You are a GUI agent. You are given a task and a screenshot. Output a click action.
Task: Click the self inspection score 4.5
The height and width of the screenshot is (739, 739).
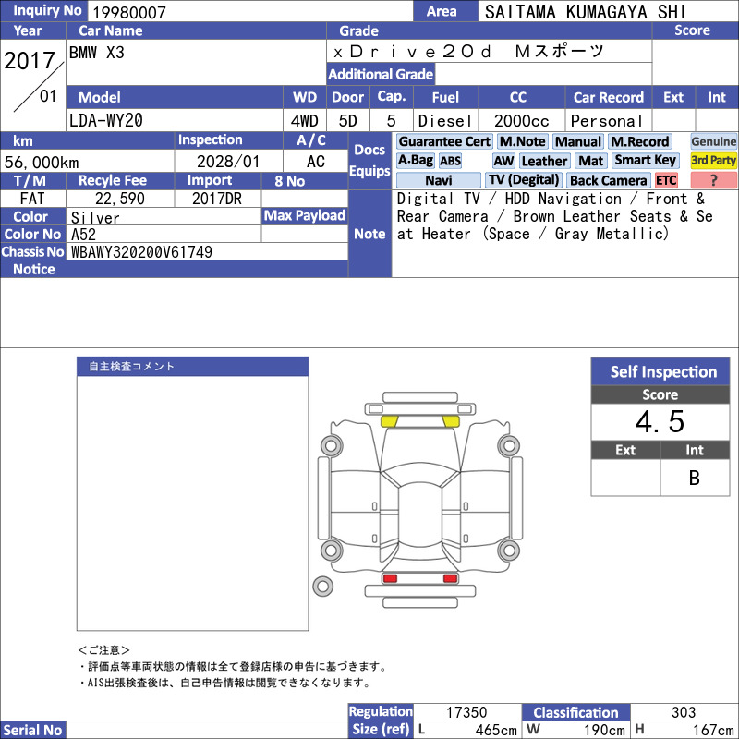[660, 421]
